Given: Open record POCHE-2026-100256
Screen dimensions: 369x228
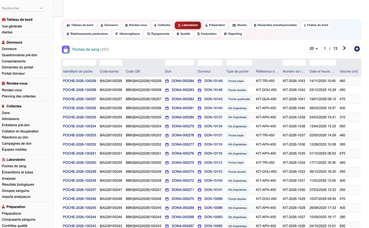Looking at the screenshot, I should [79, 108].
